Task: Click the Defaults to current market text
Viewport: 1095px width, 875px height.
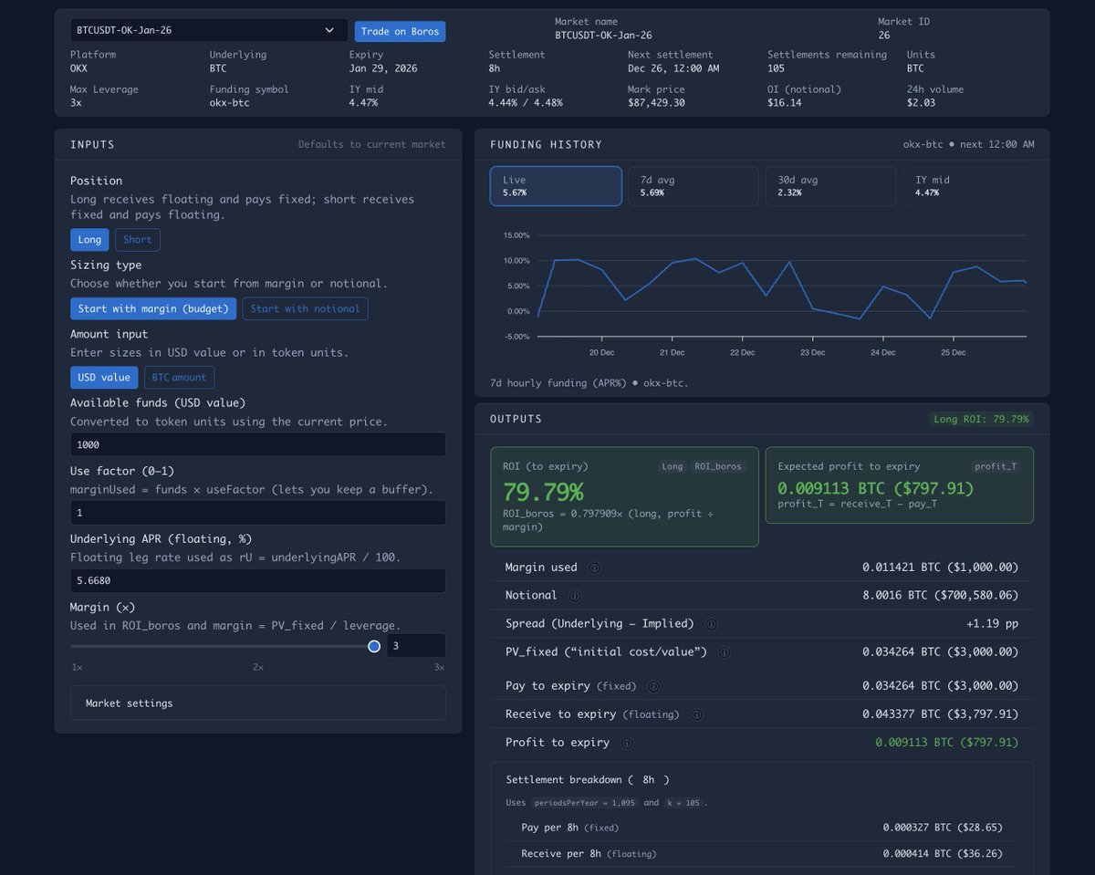Action: click(x=371, y=144)
